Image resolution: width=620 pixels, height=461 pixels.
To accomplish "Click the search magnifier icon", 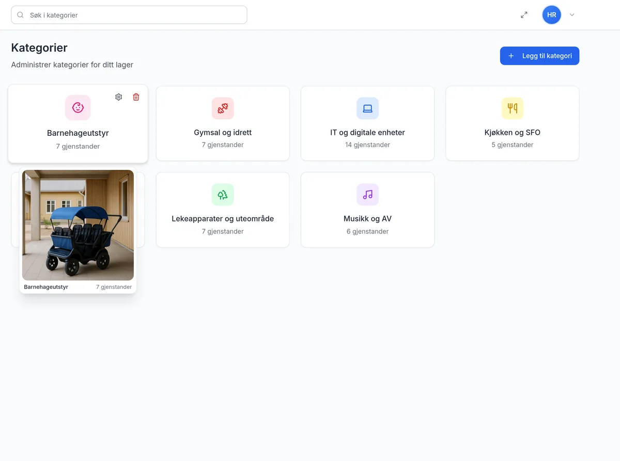I will 21,15.
